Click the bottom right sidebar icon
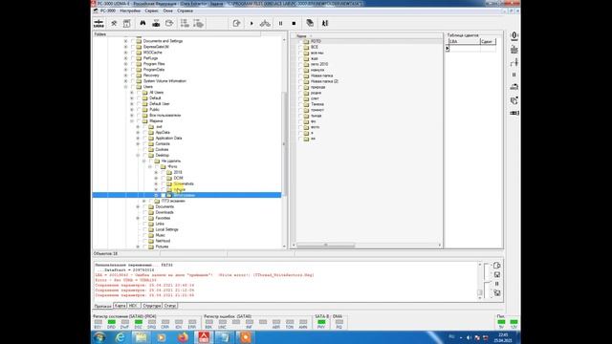This screenshot has height=344, width=612. (514, 113)
